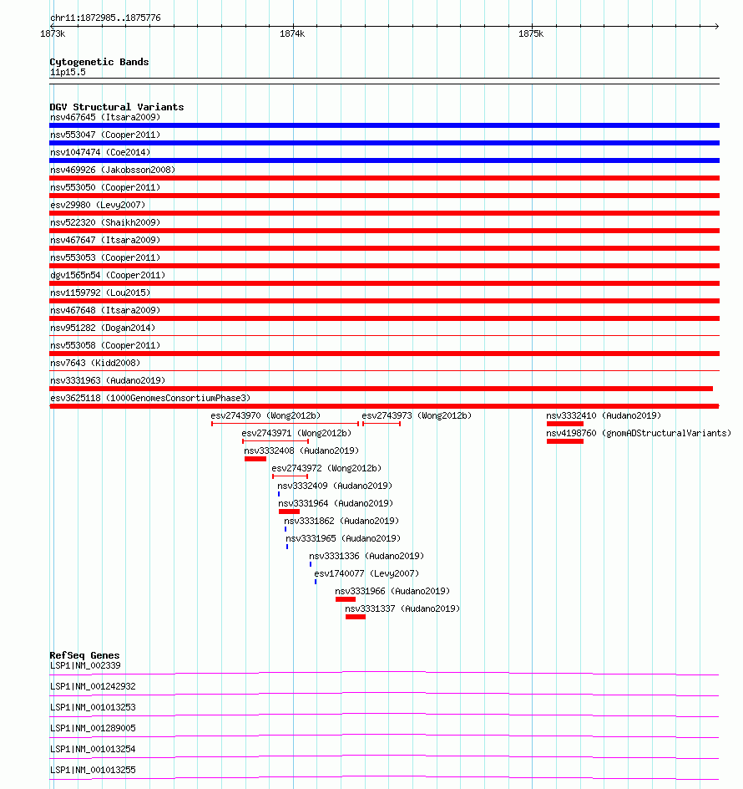Click the Cytogenetic Bands track title
Screen dimensions: 743x789
tap(99, 62)
